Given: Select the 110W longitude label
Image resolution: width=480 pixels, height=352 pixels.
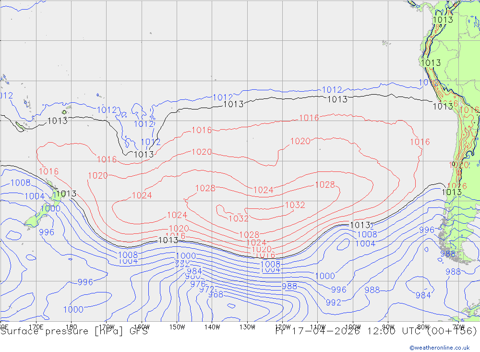Looking at the screenshot, I should (318, 327).
